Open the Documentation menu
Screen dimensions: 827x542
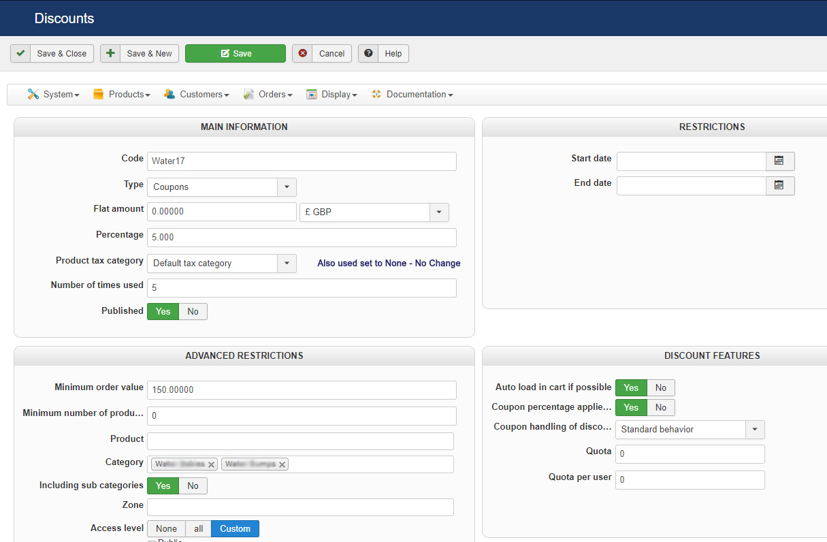tap(412, 94)
